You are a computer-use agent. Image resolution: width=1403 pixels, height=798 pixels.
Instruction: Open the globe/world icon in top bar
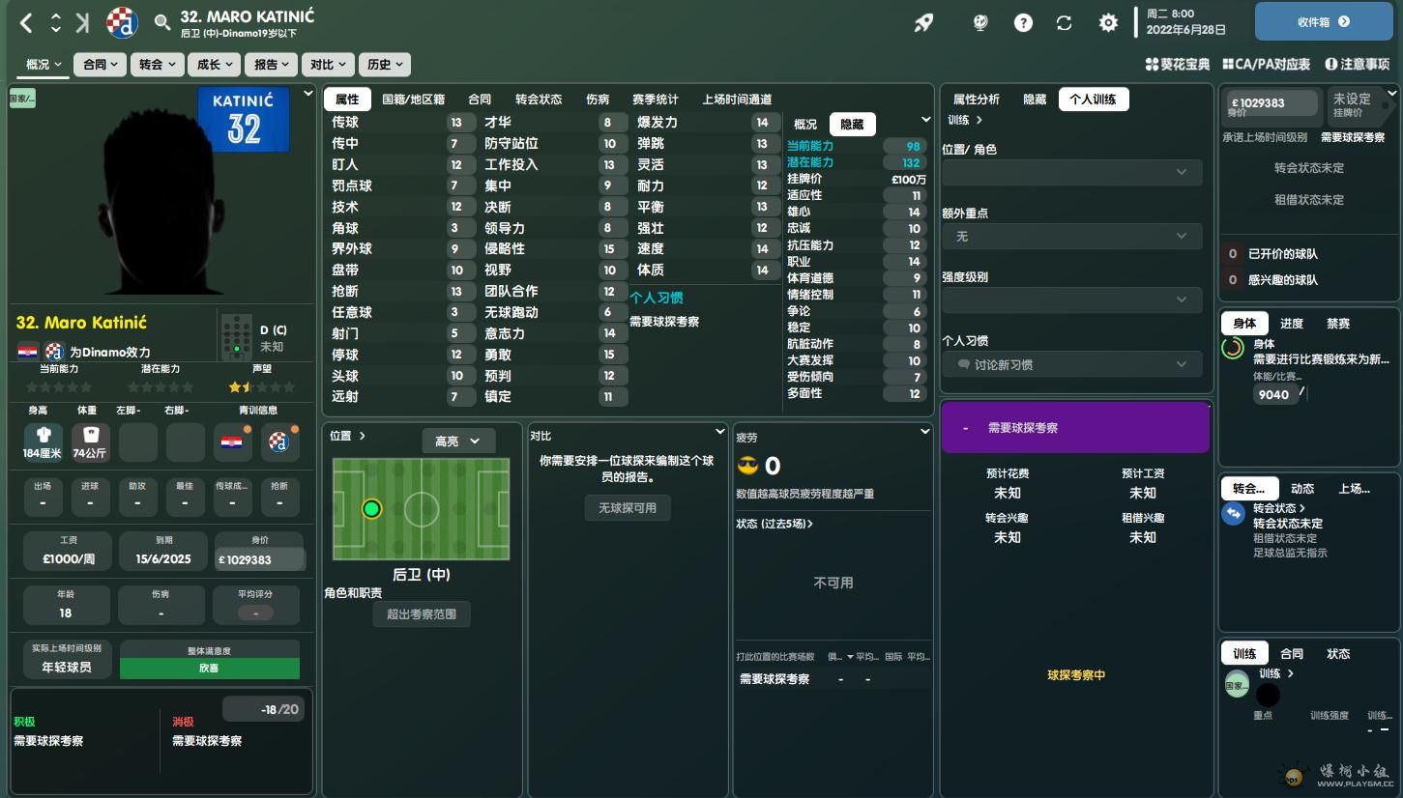pos(980,22)
